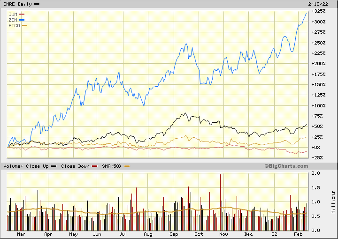
Task: Click the Oct month label
Action: click(x=199, y=234)
